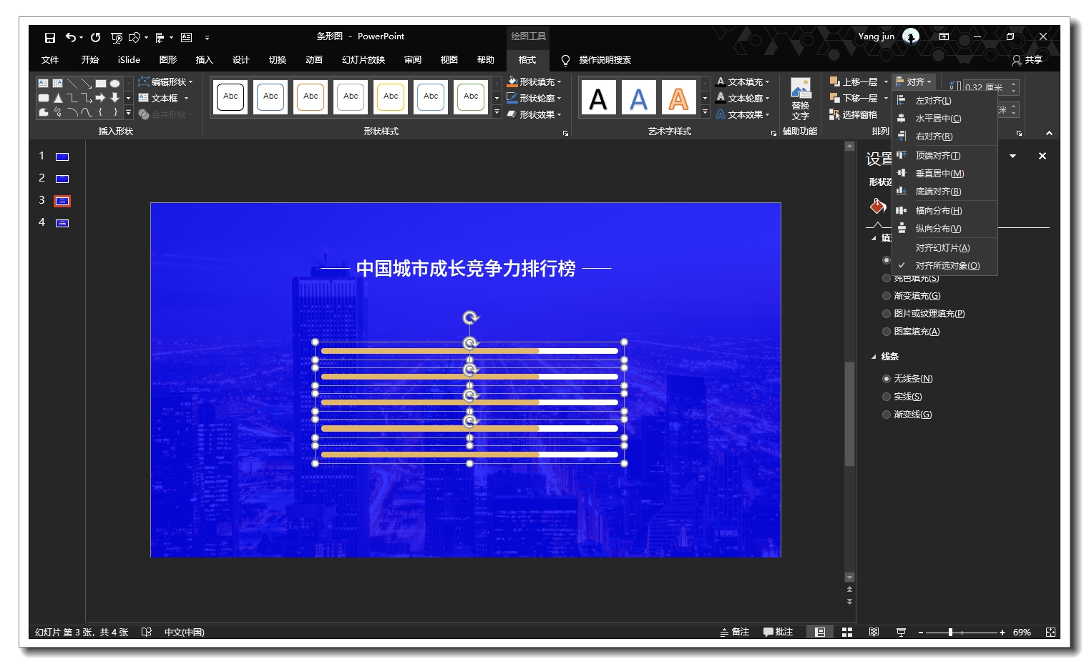
Task: Open the 动画 animations tab
Action: point(313,60)
